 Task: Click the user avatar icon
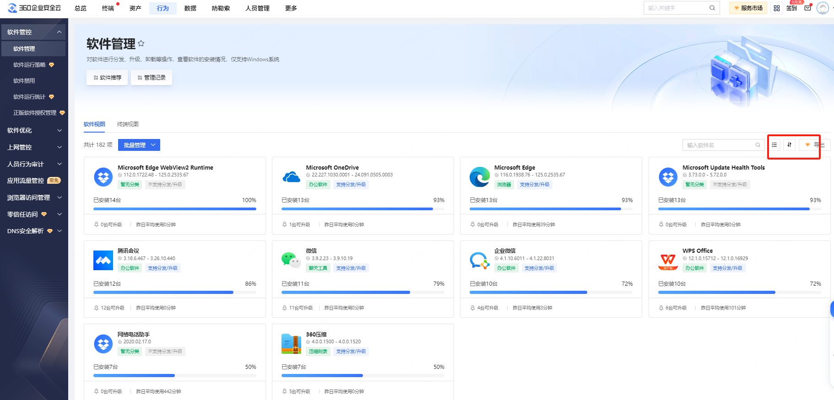tap(823, 8)
